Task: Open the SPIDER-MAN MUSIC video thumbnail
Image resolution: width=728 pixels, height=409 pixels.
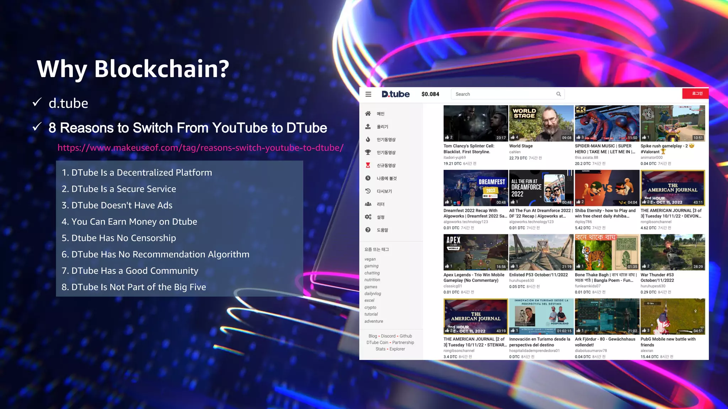Action: click(607, 123)
